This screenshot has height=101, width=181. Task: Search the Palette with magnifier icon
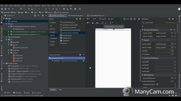(x=77, y=19)
